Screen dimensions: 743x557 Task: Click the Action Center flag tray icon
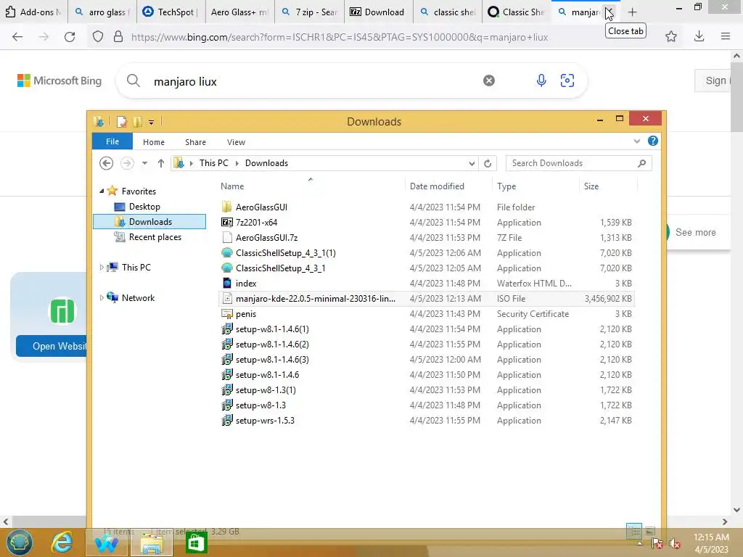click(x=657, y=544)
